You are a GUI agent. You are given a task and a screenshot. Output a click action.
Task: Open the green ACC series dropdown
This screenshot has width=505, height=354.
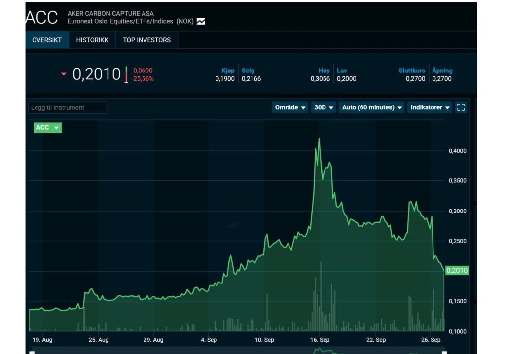[48, 128]
